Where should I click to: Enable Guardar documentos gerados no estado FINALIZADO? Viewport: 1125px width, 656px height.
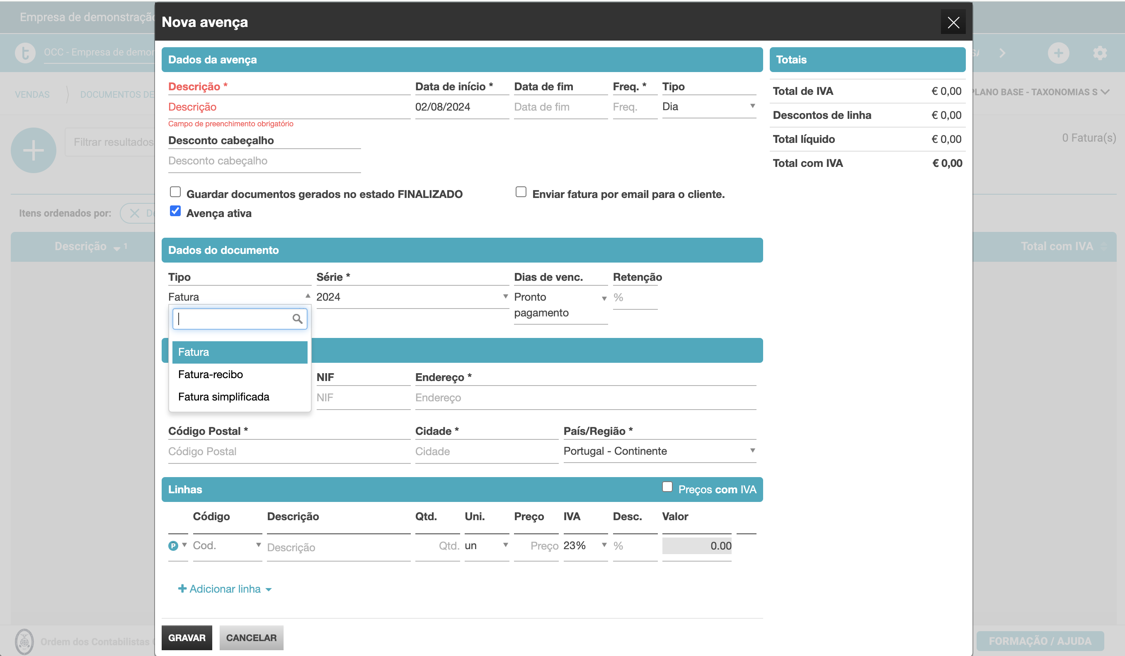tap(175, 192)
